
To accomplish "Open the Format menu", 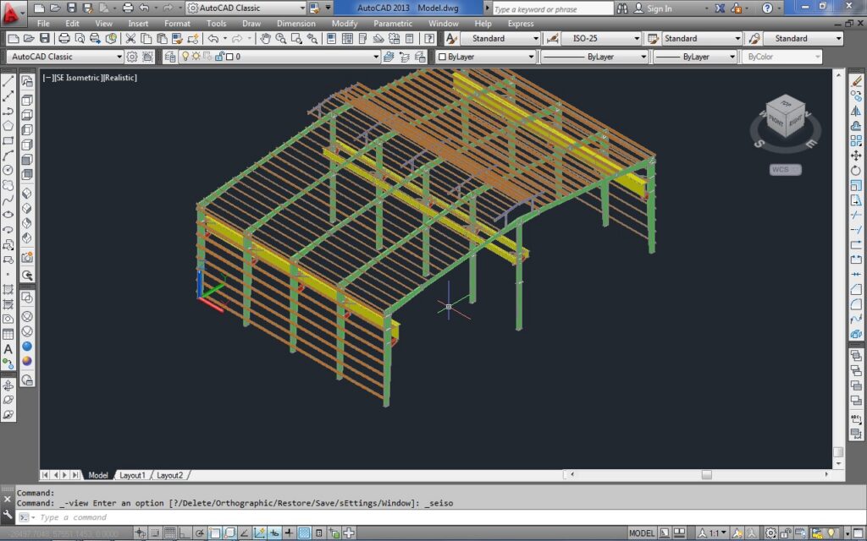I will [177, 24].
